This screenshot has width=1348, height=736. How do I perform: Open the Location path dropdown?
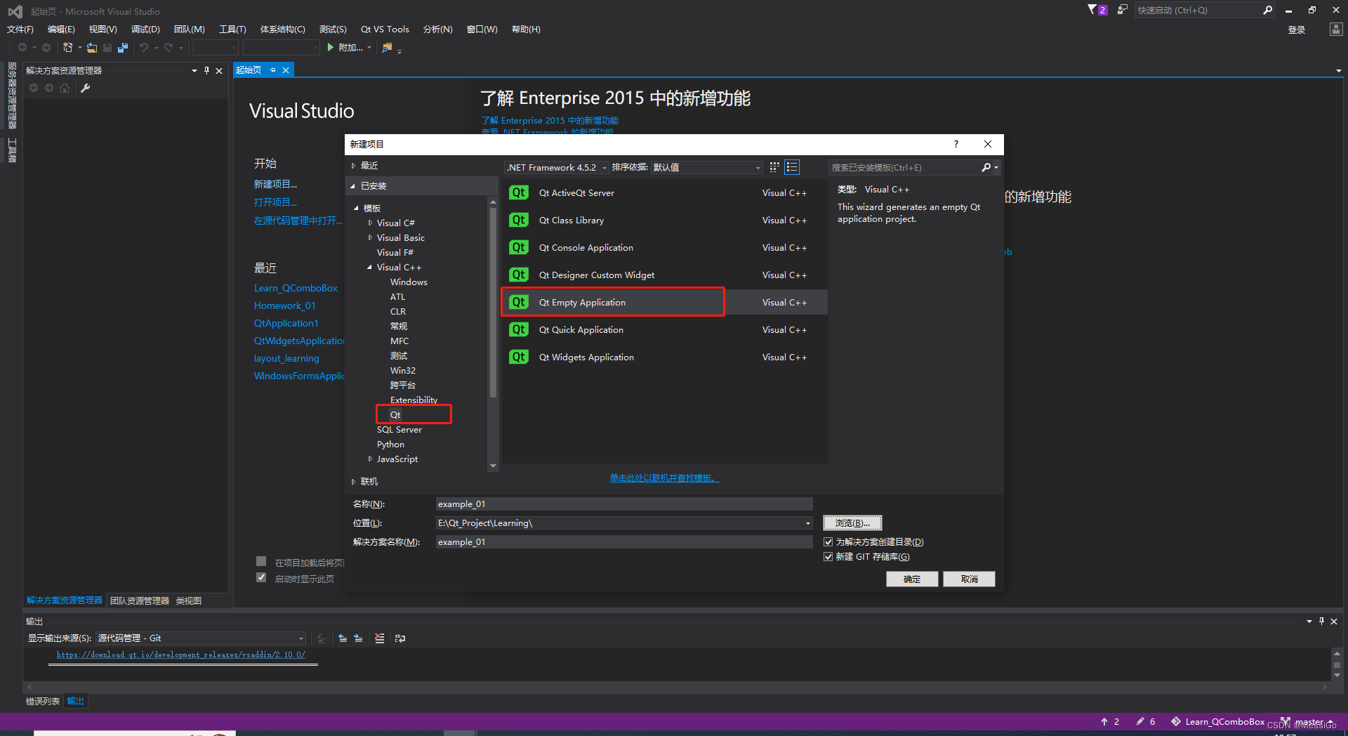coord(808,523)
